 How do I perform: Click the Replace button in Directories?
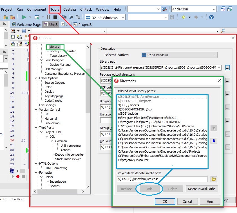pos(126,189)
